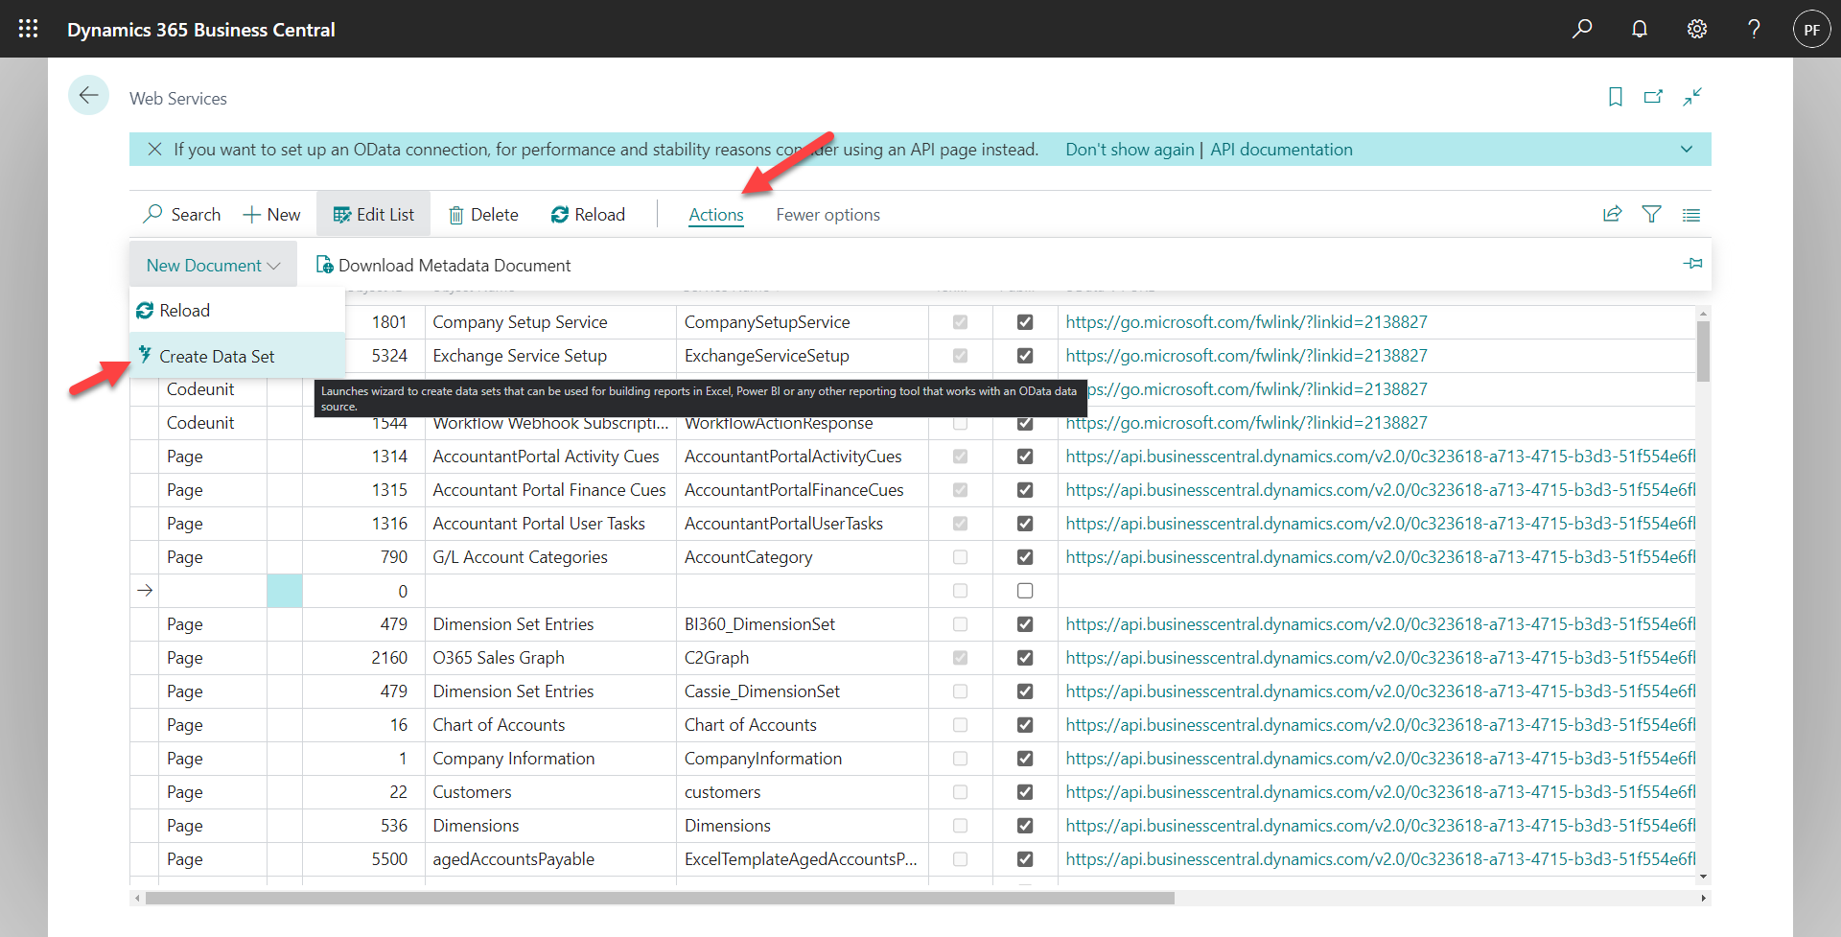Screen dimensions: 1841x937
Task: Open the API documentation link
Action: point(1281,150)
